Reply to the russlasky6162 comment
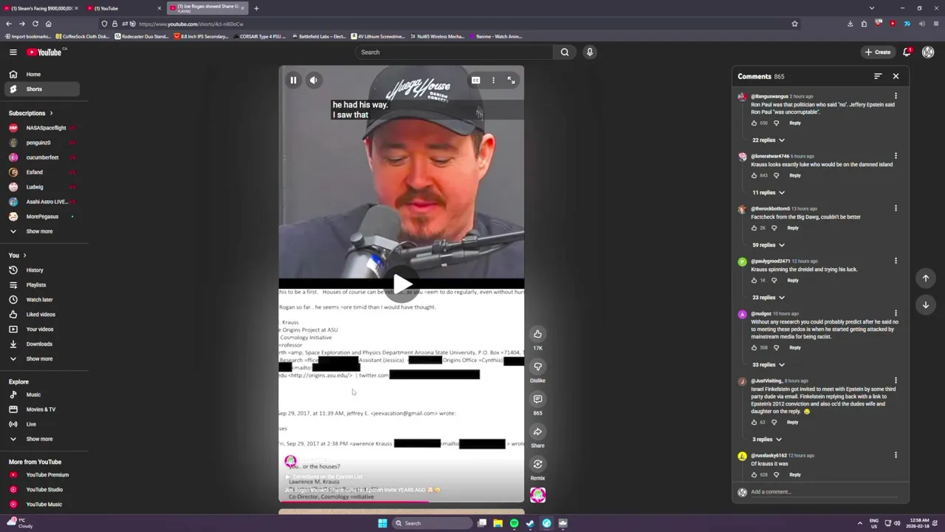 pos(795,474)
